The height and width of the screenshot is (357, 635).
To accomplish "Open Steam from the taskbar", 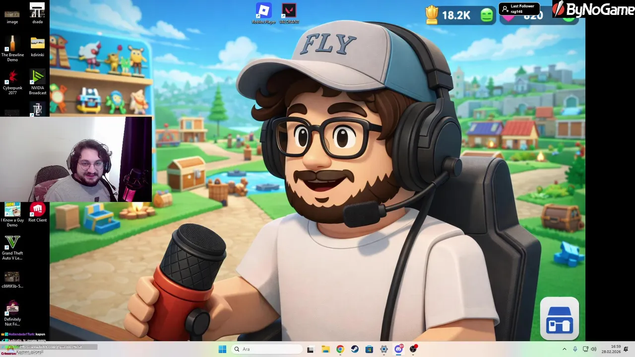I will (355, 349).
